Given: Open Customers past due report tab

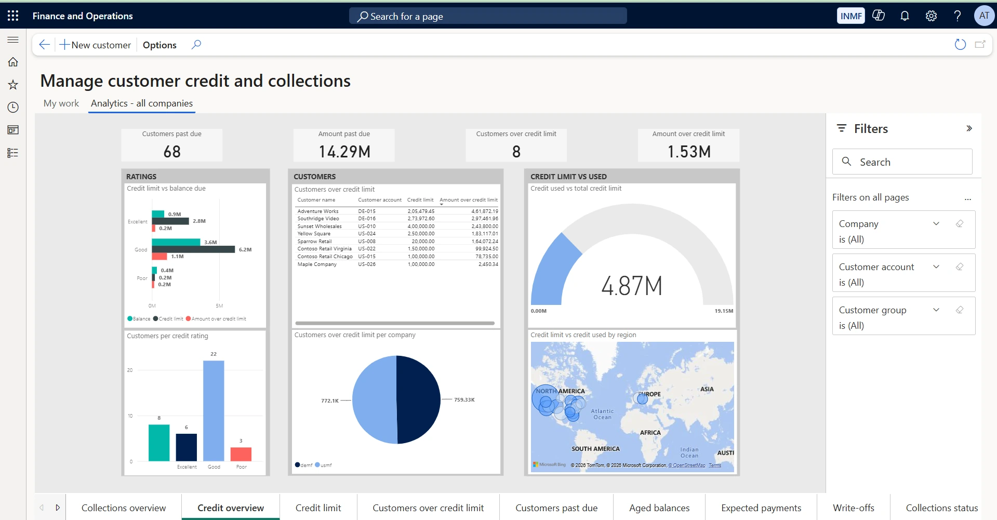Looking at the screenshot, I should 556,508.
